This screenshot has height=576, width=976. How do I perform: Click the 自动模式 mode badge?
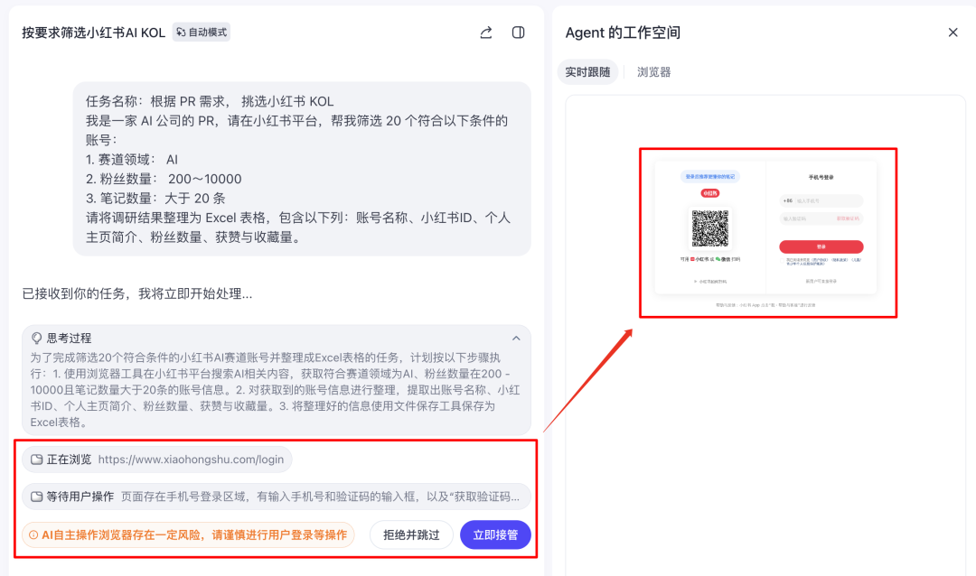pyautogui.click(x=201, y=33)
